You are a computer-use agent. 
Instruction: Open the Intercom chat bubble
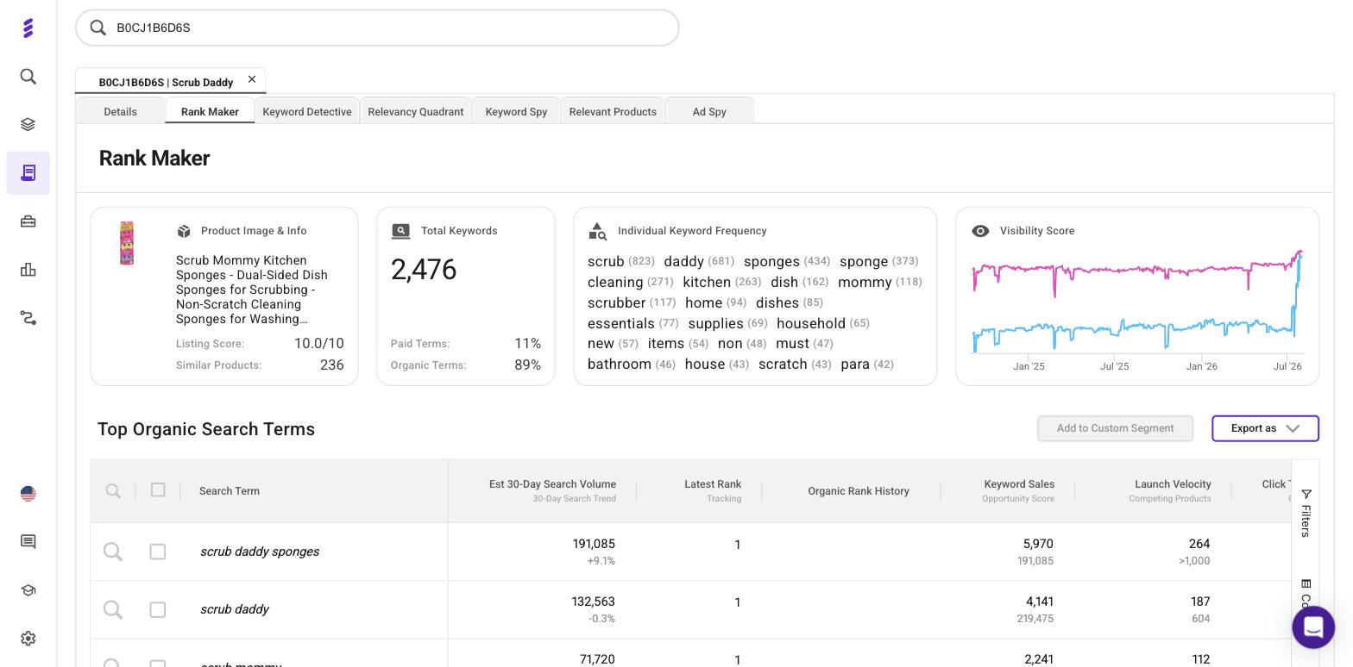click(x=1313, y=627)
